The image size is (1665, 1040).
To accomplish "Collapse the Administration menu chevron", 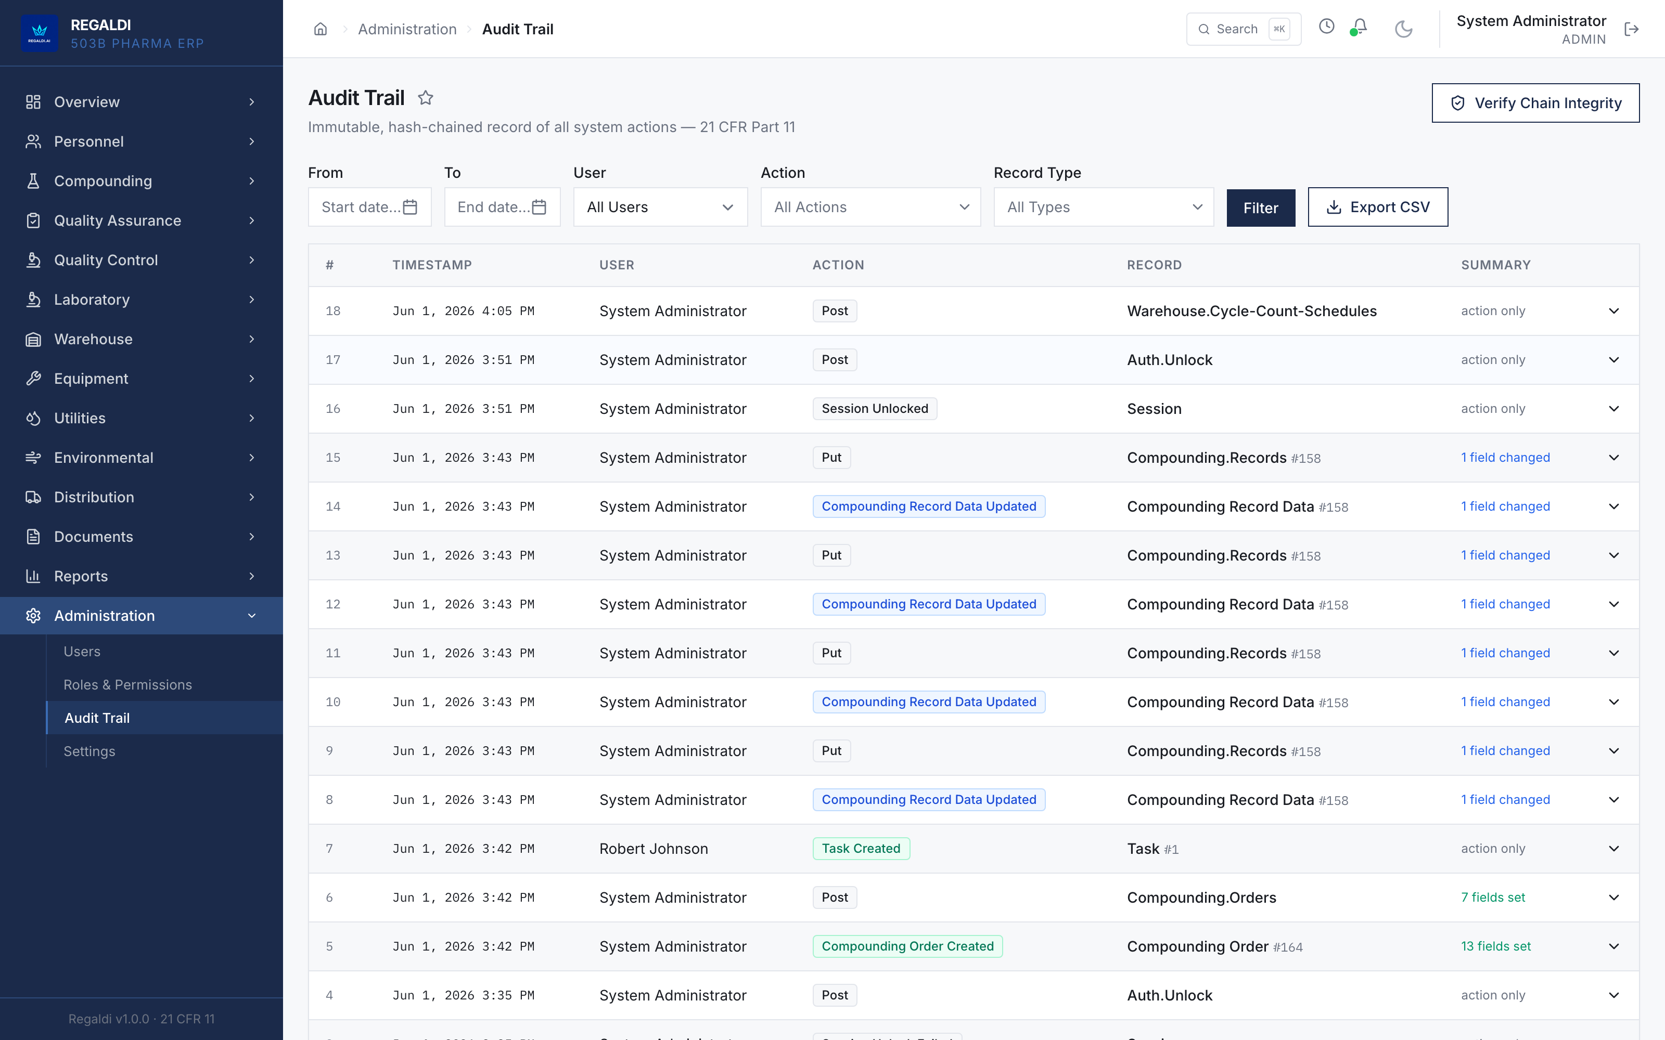I will click(x=252, y=616).
